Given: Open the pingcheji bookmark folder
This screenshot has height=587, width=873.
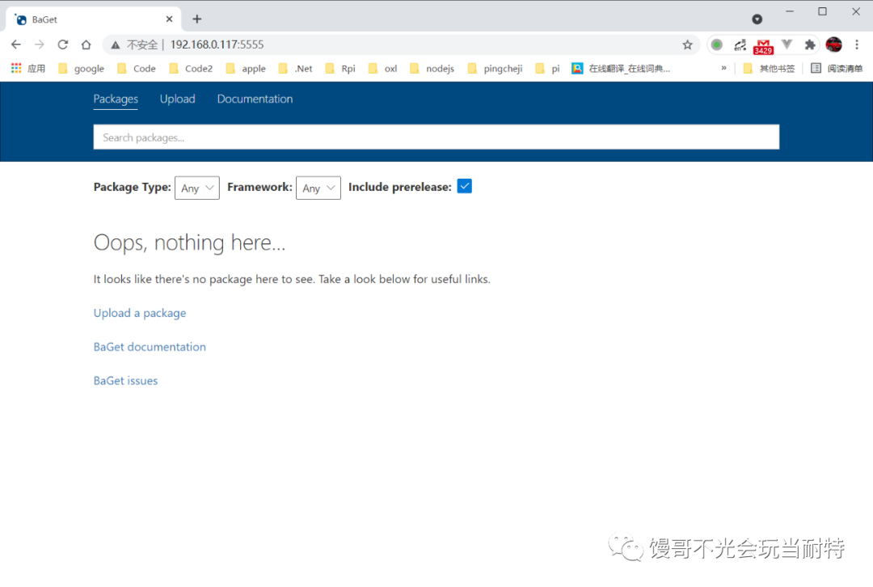Looking at the screenshot, I should 495,68.
